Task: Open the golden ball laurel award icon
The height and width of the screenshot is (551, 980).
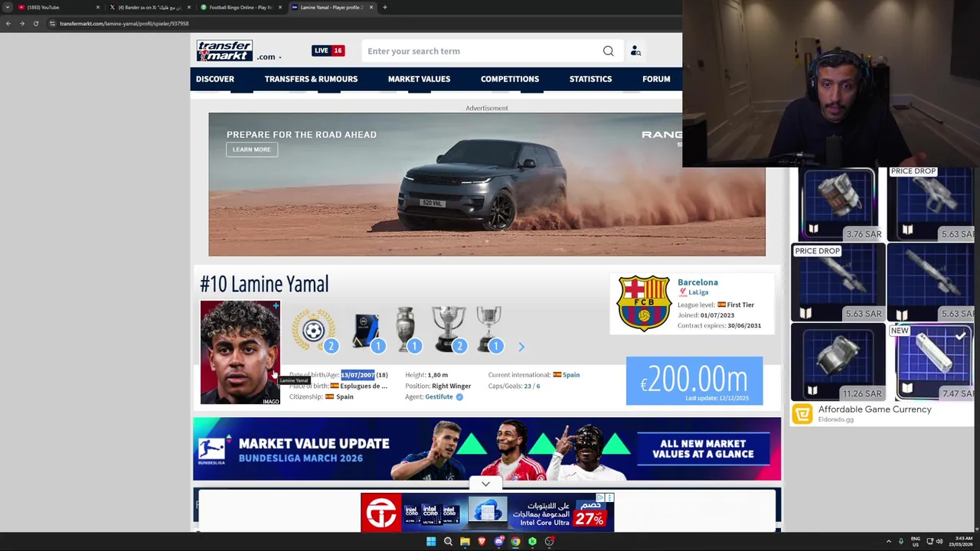Action: point(314,330)
